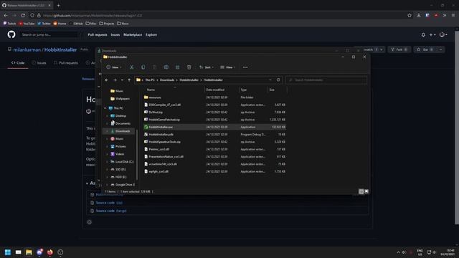Open the Code tab of the repository

[x=18, y=63]
